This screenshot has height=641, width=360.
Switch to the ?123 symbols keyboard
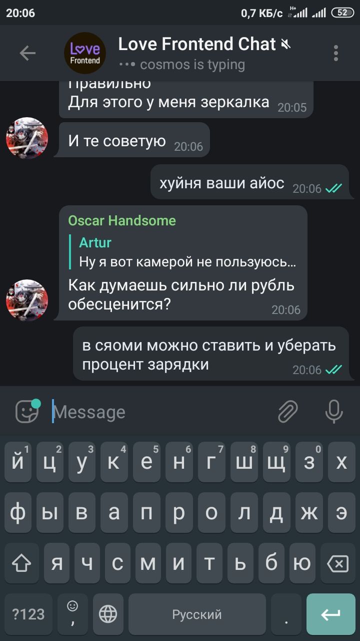pos(28,614)
